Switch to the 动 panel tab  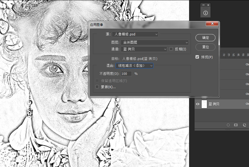pos(224,55)
